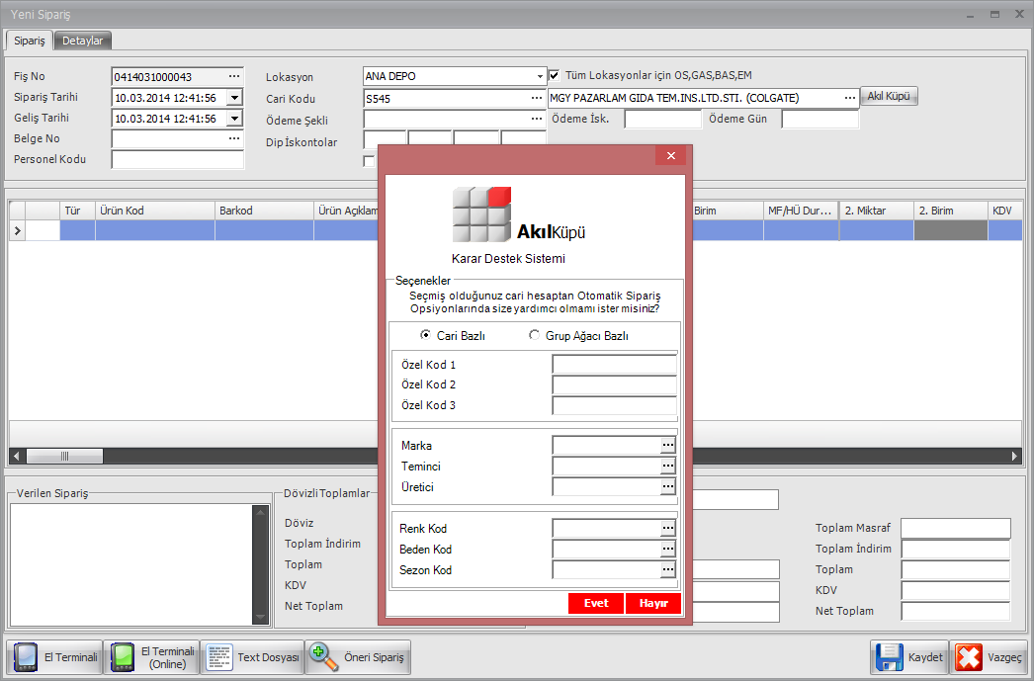Click the Sezon Kod input field

[x=607, y=569]
